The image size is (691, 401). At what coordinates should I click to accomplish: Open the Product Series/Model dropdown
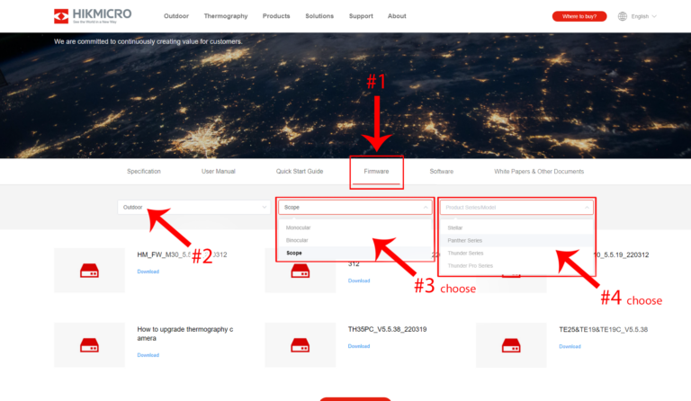[516, 208]
